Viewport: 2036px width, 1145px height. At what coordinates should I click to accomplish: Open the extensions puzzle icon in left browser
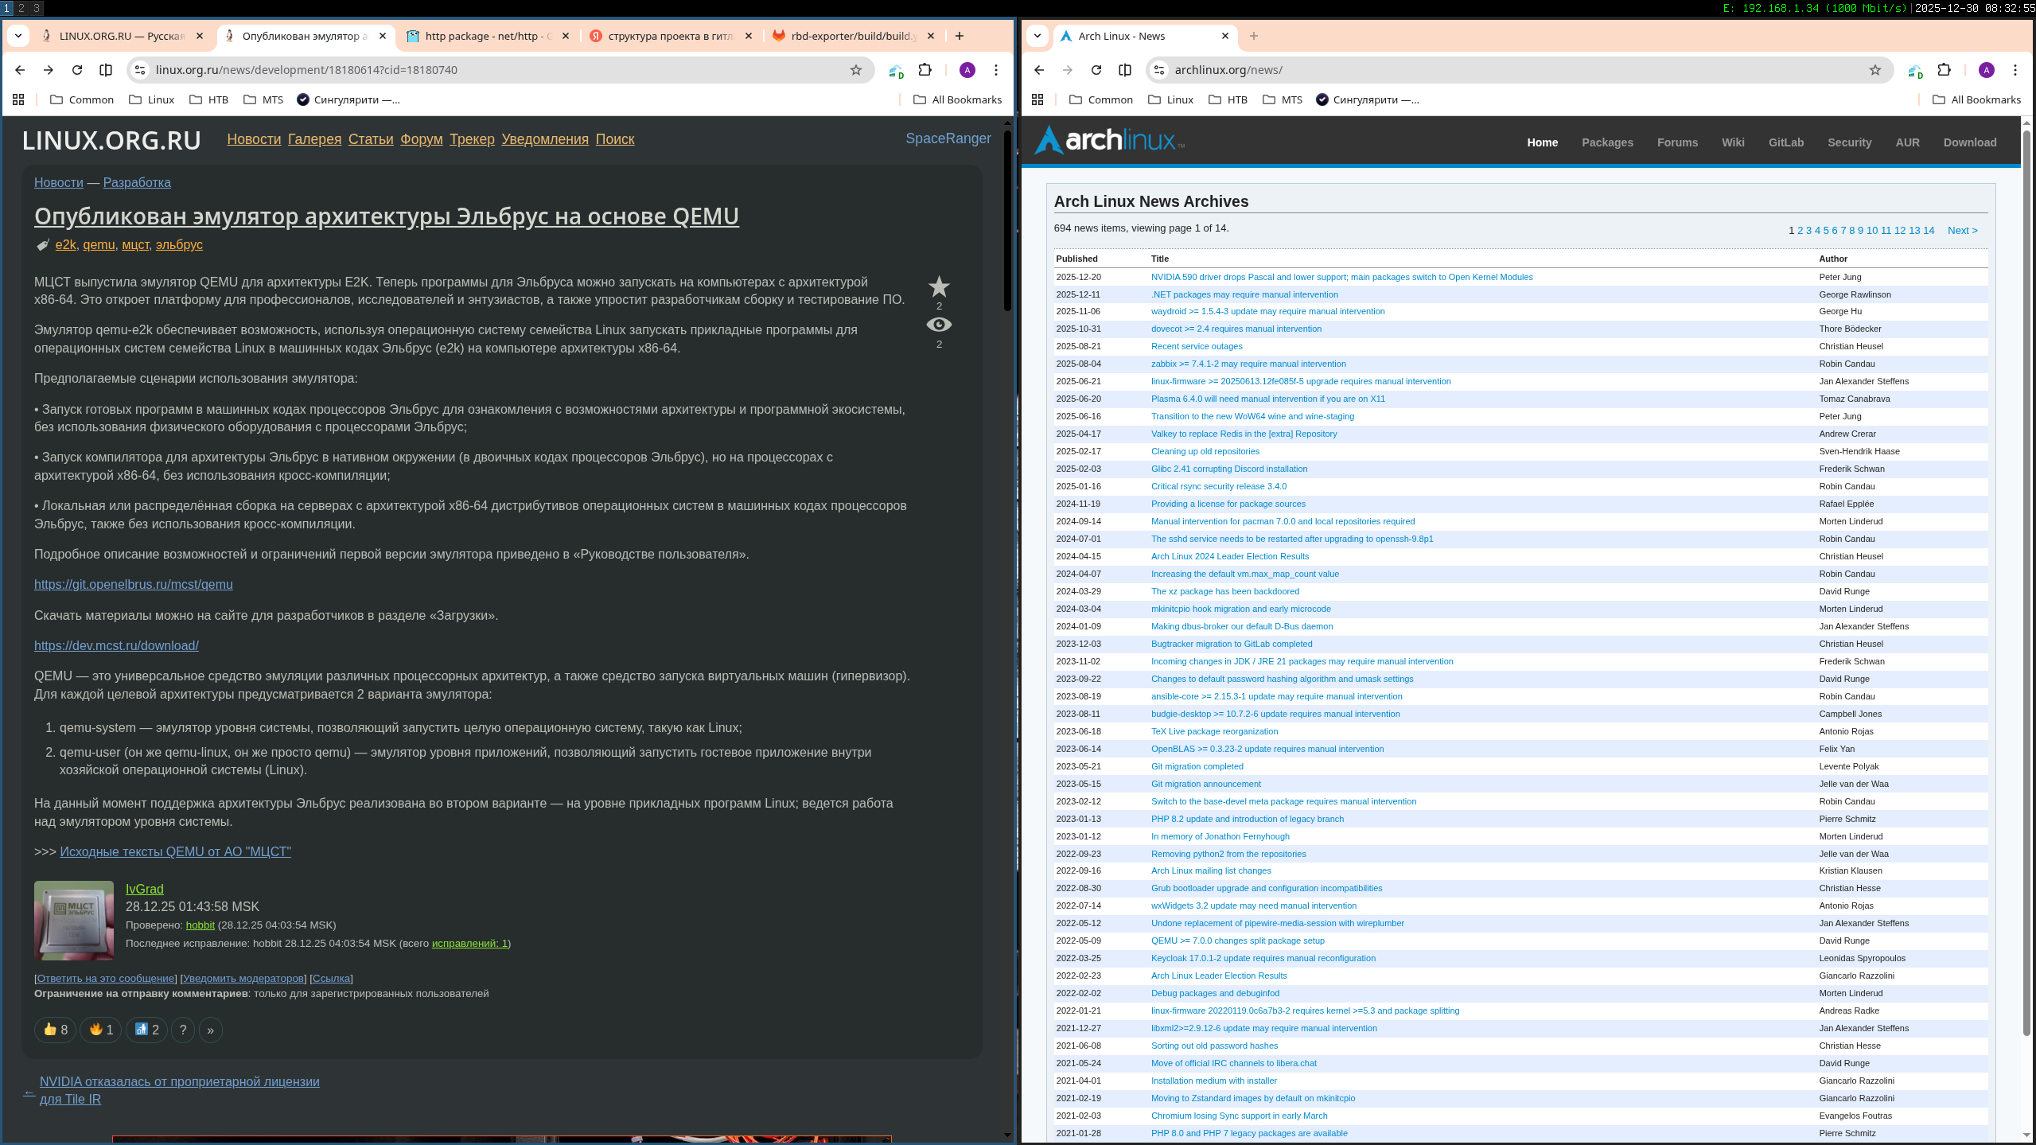coord(925,70)
